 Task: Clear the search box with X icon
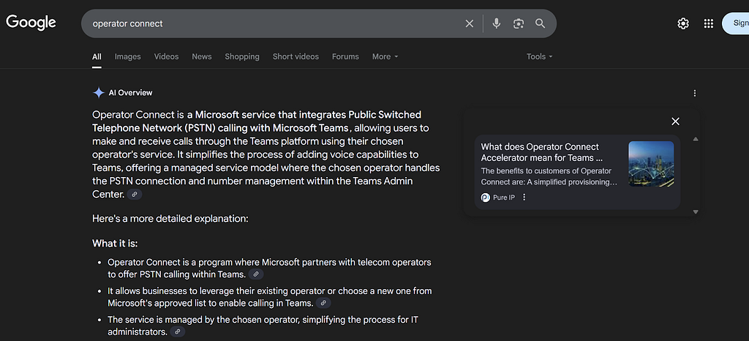[x=470, y=23]
